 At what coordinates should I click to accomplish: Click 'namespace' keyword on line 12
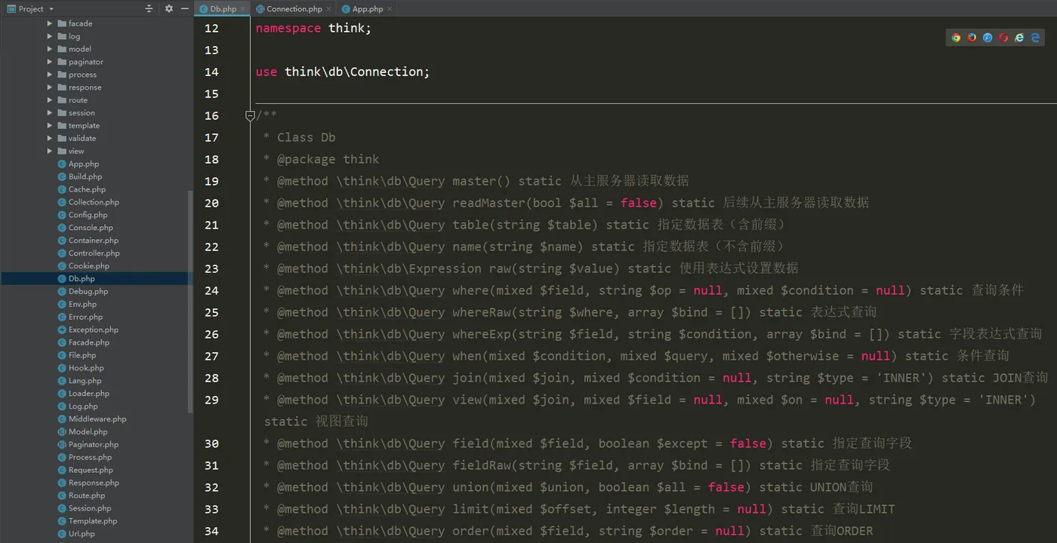point(288,28)
